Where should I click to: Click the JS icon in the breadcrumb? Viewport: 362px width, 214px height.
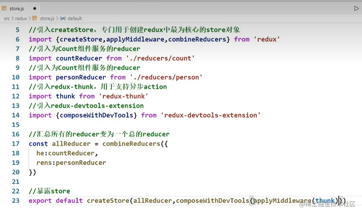pos(35,18)
